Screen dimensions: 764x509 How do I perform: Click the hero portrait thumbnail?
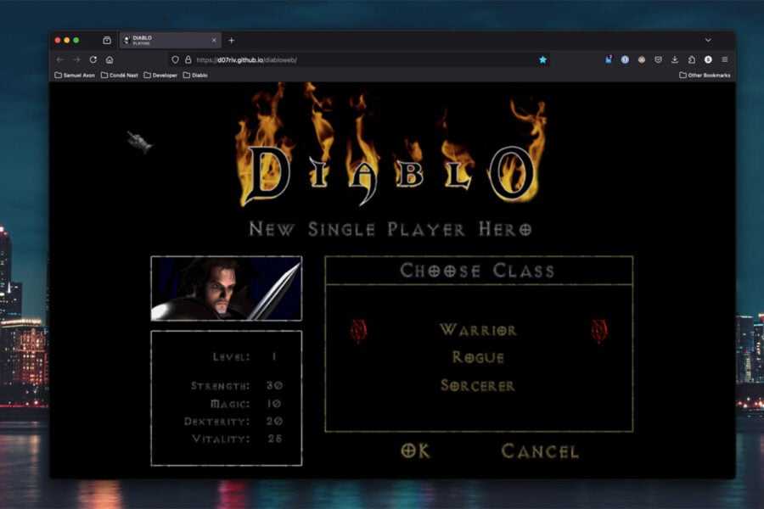coord(228,287)
